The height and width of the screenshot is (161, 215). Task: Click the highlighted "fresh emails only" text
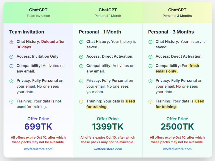click(x=177, y=68)
